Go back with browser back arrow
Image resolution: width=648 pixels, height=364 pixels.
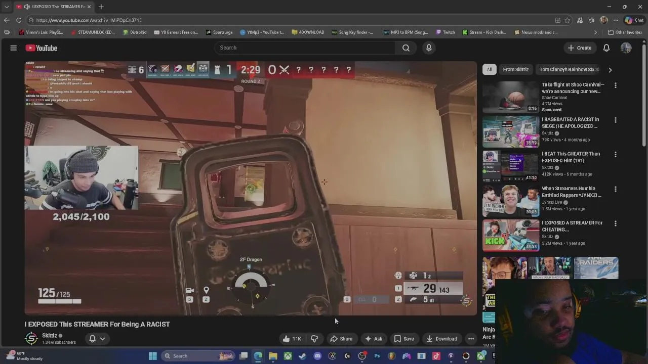pyautogui.click(x=7, y=20)
